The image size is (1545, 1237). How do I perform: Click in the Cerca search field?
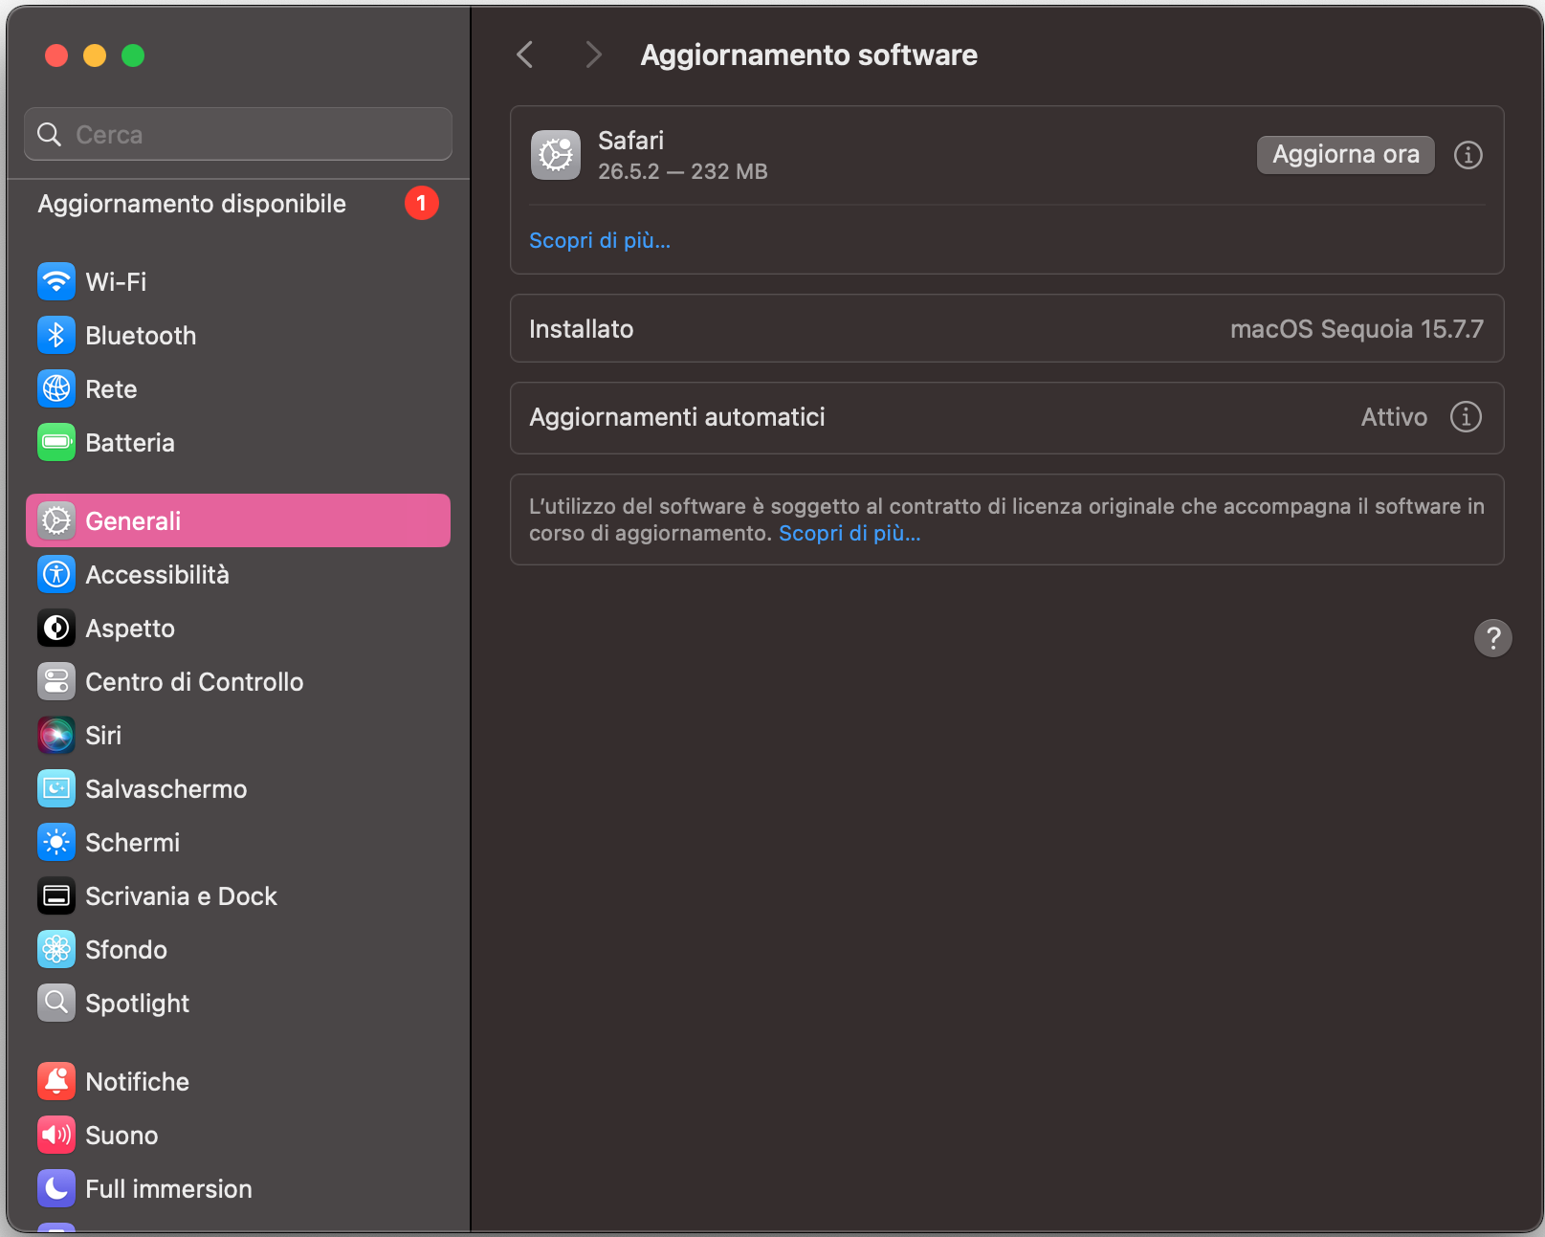238,134
